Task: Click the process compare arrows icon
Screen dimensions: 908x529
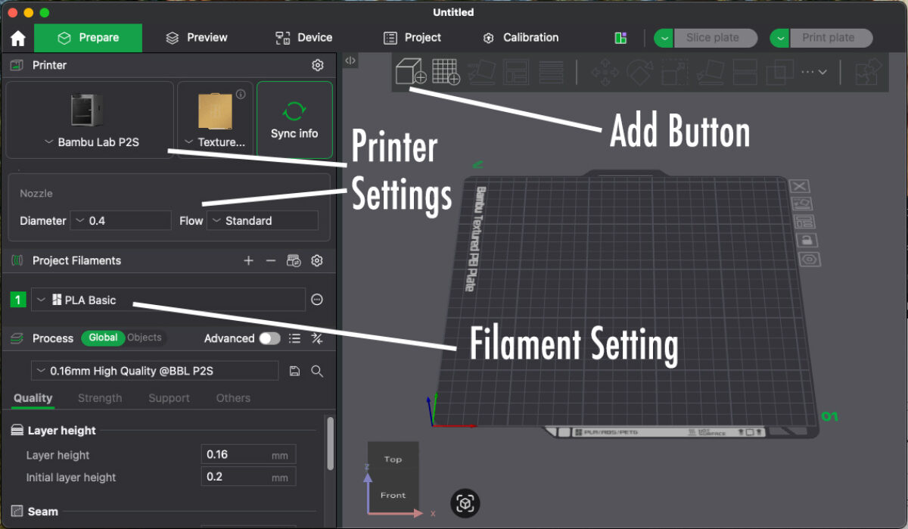Action: tap(317, 338)
